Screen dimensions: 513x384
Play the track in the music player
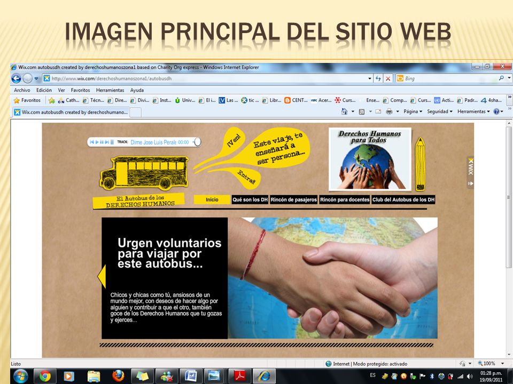97,142
